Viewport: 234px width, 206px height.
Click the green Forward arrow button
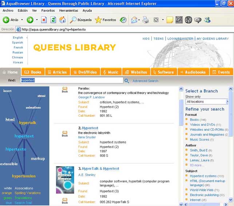click(x=30, y=20)
